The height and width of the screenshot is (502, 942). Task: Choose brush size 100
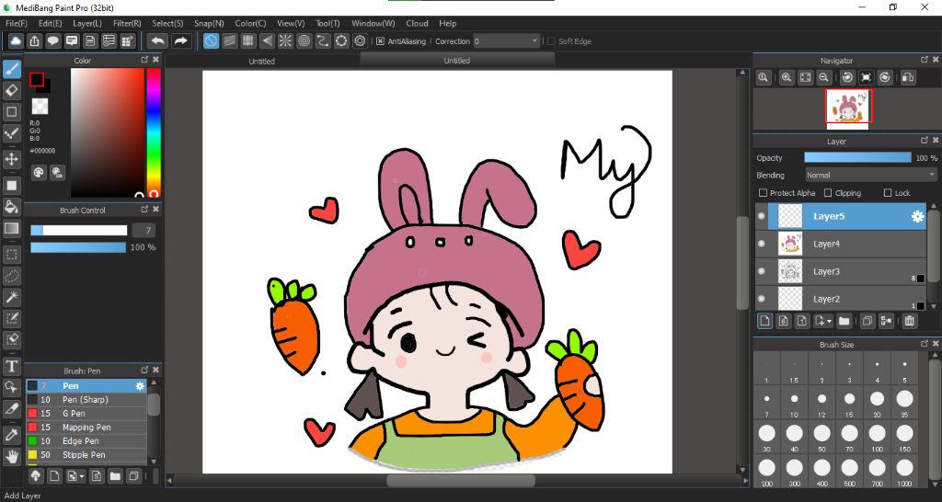[x=877, y=437]
